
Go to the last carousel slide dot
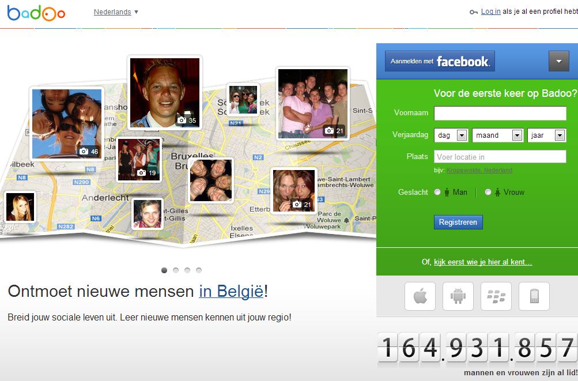pyautogui.click(x=199, y=270)
